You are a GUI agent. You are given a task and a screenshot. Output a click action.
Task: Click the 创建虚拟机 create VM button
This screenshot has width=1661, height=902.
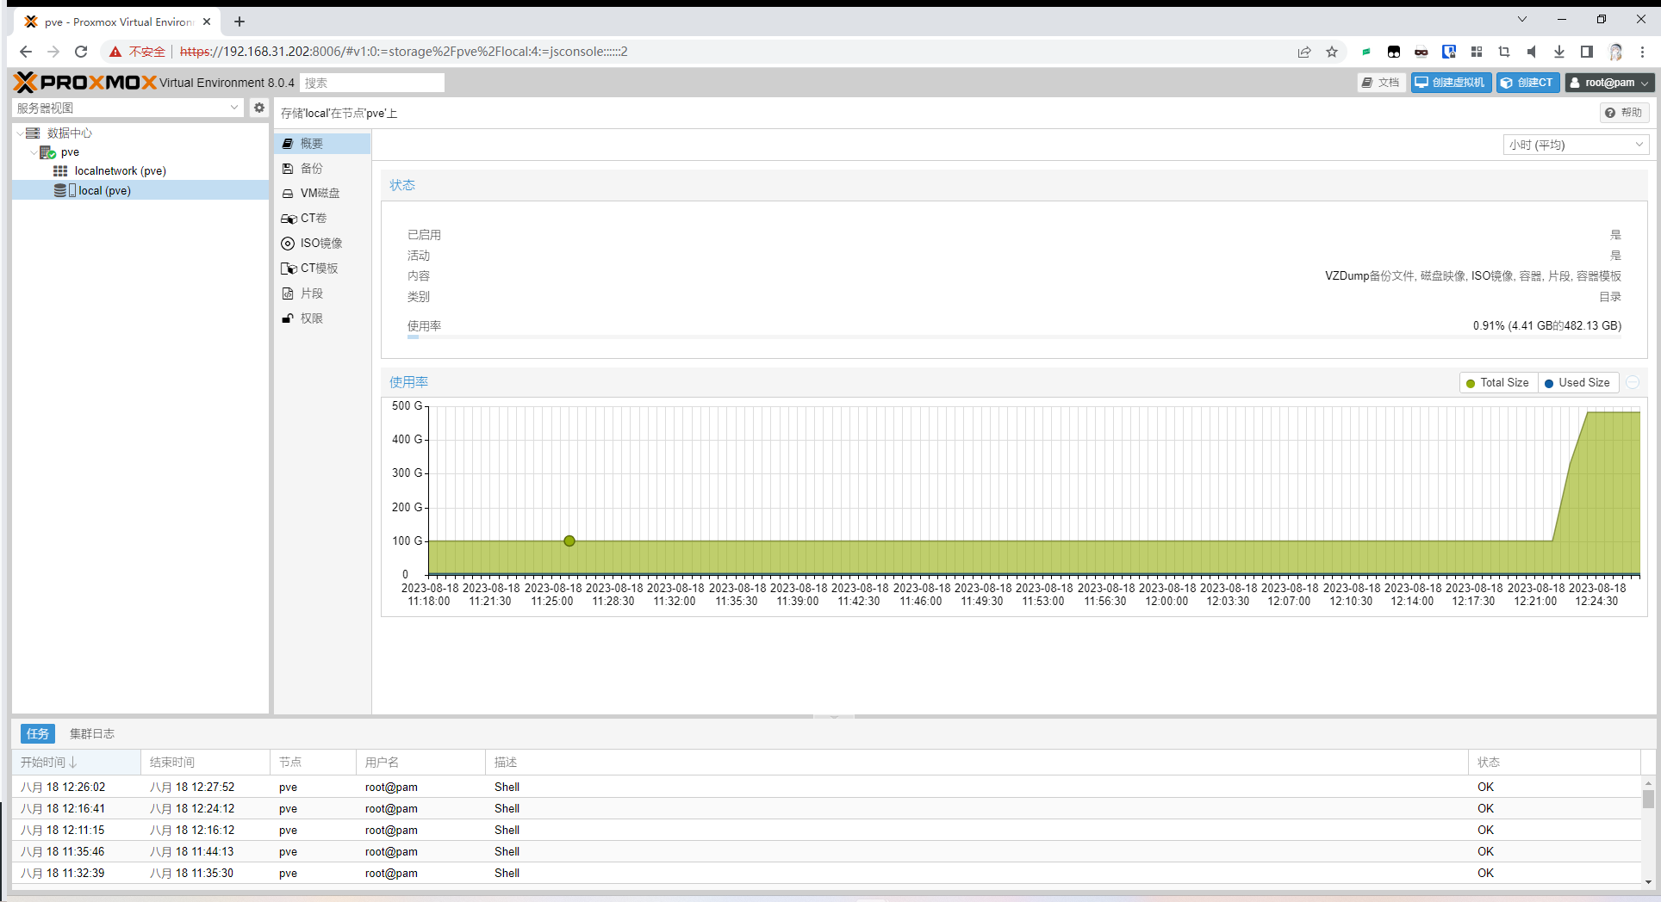[x=1451, y=83]
